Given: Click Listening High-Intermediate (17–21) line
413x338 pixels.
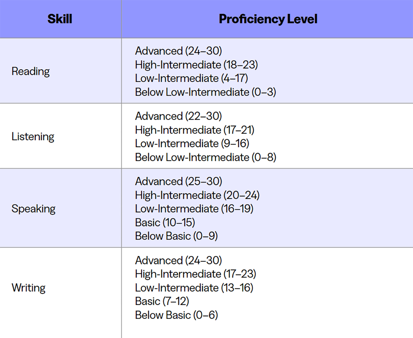Looking at the screenshot, I should [x=195, y=130].
